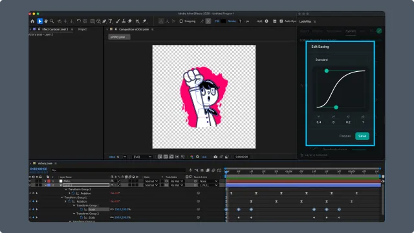Open the timeline graph editor icon
This screenshot has width=414, height=233.
point(219,170)
